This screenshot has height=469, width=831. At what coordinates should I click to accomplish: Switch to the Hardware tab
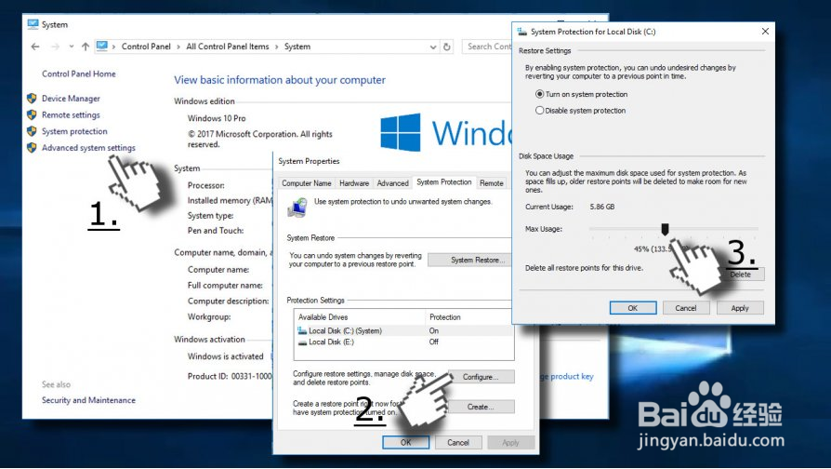point(354,183)
